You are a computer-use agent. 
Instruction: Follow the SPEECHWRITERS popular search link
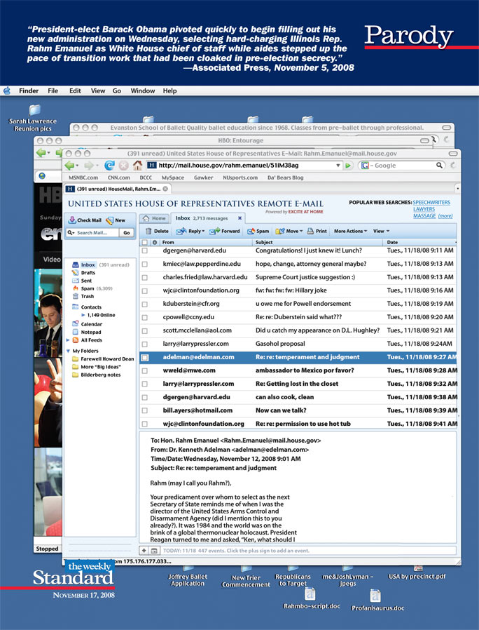432,202
